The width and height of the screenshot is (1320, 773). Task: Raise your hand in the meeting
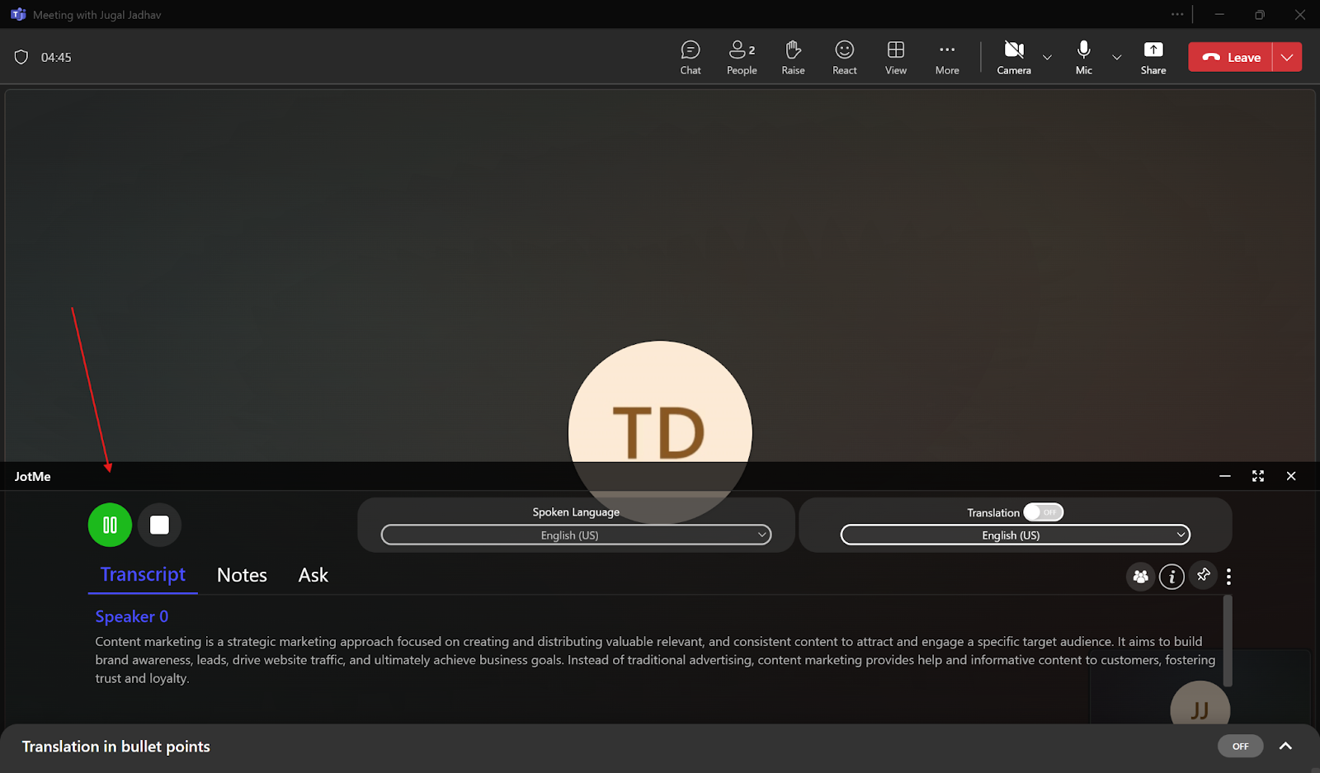point(793,58)
